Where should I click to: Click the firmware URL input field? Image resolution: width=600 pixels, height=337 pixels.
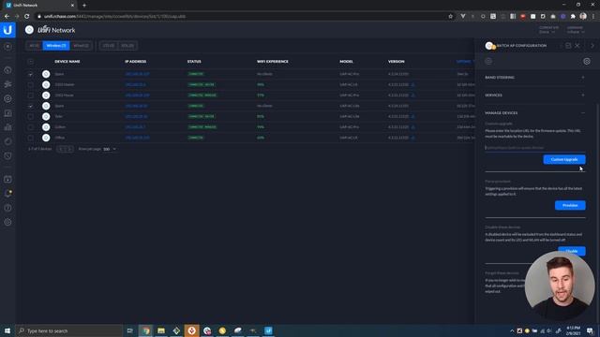pos(535,148)
